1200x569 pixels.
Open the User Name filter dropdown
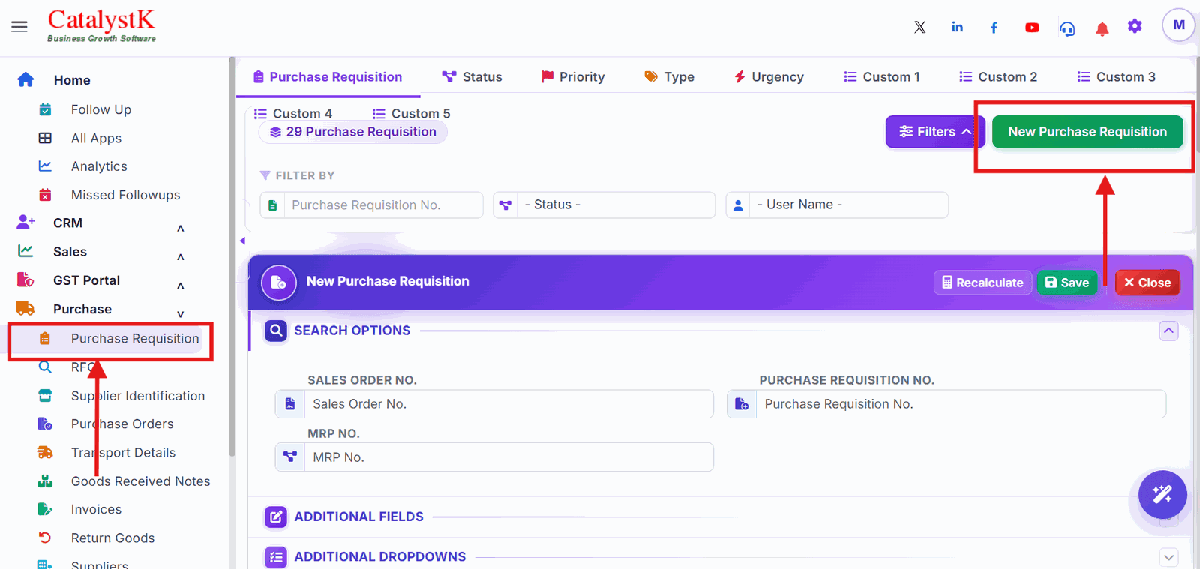point(836,205)
